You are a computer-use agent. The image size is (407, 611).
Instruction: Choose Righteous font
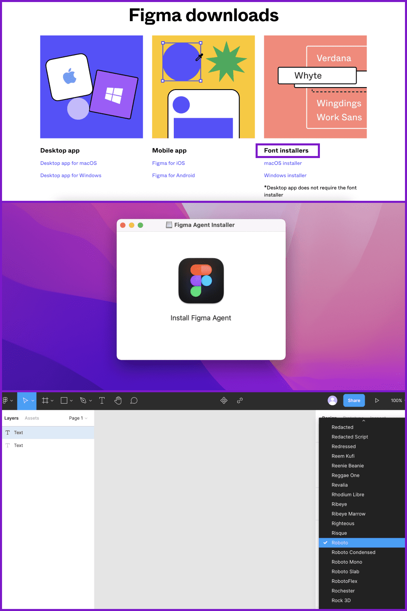tap(362, 523)
